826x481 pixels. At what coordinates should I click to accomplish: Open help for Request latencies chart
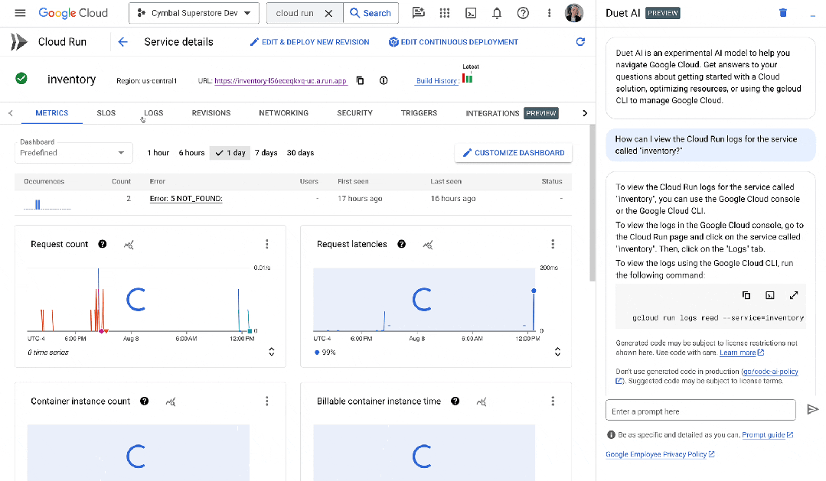click(401, 244)
